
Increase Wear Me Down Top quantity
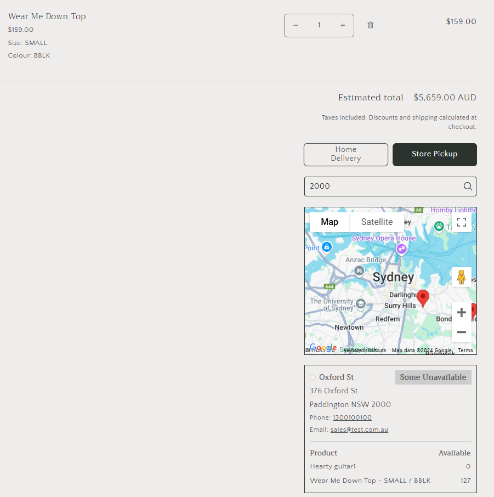click(343, 25)
